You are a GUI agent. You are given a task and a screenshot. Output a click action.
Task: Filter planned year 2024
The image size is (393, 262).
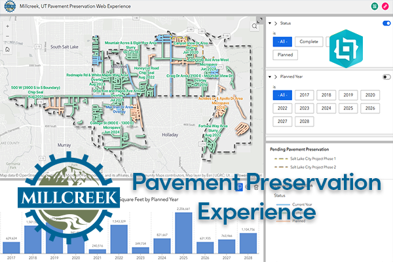click(326, 108)
